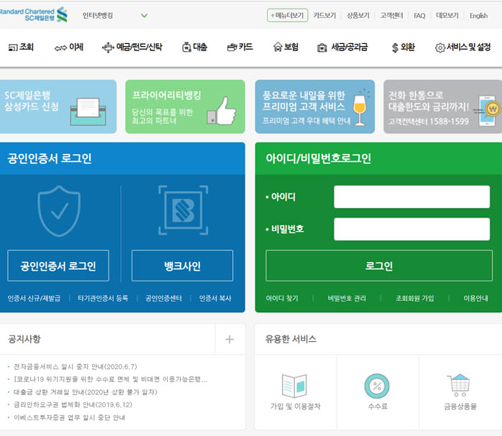Screen dimensions: 502x436
Task: Click the 서비스 및 설정 gear icon
Action: [x=440, y=47]
